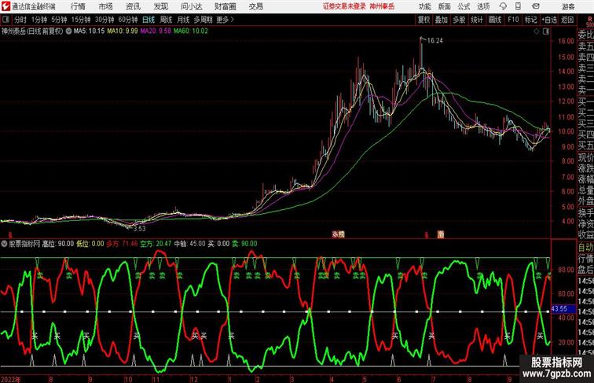Click the 神州泰岳 stock name in title bar
Viewport: 594px width, 383px height.
(x=382, y=6)
